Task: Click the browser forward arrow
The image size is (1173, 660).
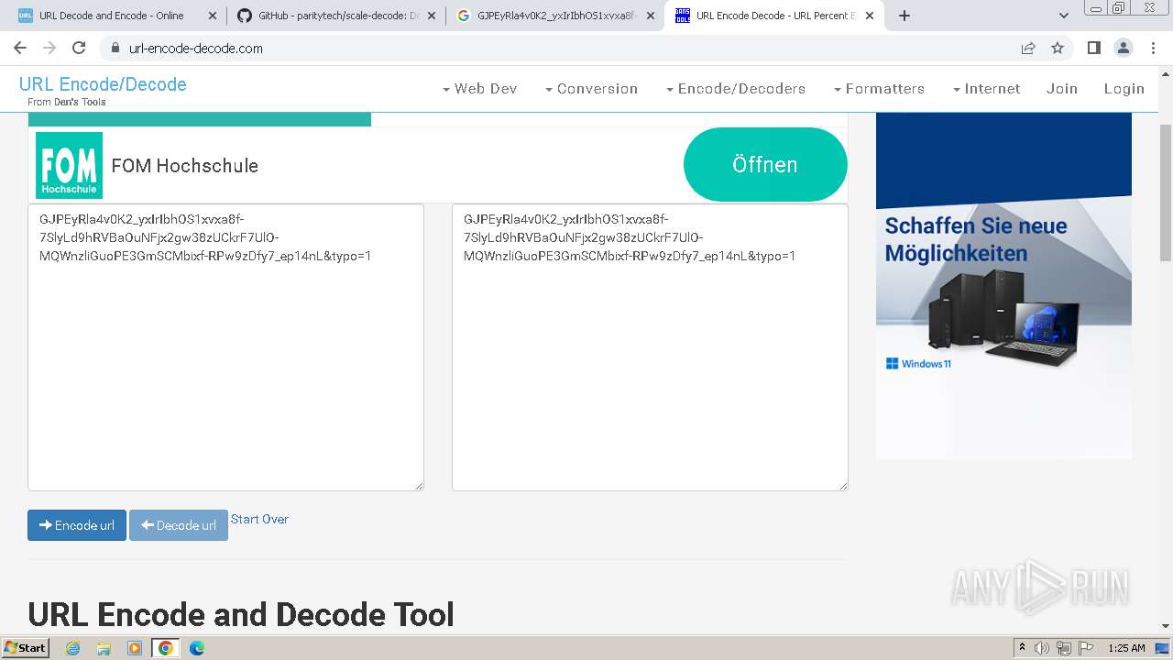Action: pos(49,48)
